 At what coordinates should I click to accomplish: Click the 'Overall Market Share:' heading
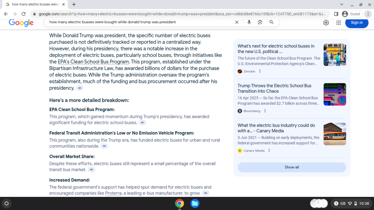point(72,157)
